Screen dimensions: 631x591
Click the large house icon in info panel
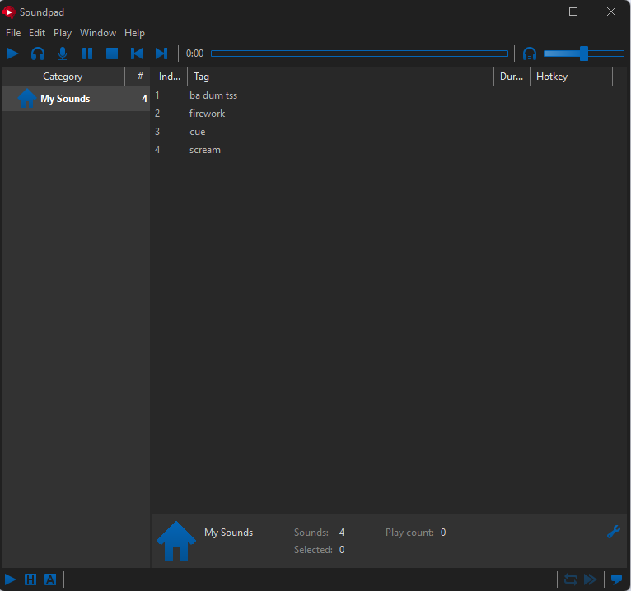[175, 541]
